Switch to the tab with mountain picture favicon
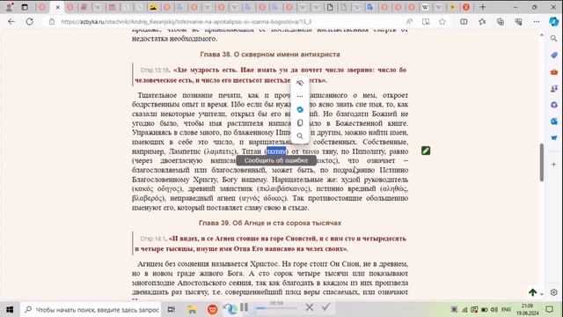 pyautogui.click(x=153, y=7)
